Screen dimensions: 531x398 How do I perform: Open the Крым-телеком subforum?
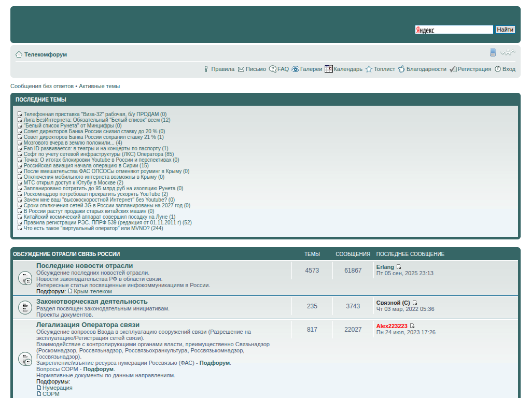point(92,291)
